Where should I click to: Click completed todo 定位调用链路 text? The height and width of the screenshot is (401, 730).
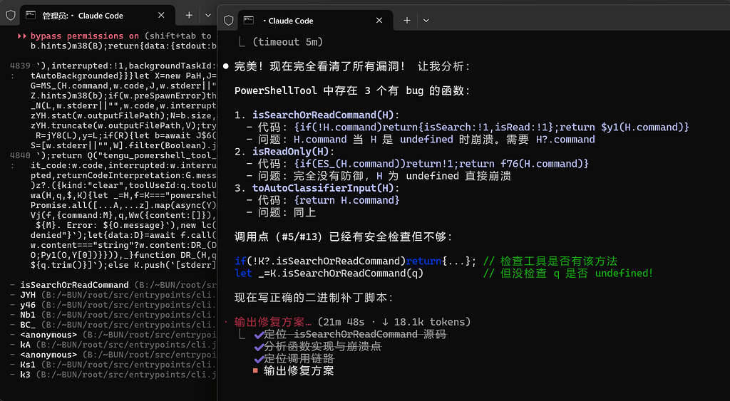click(x=299, y=359)
